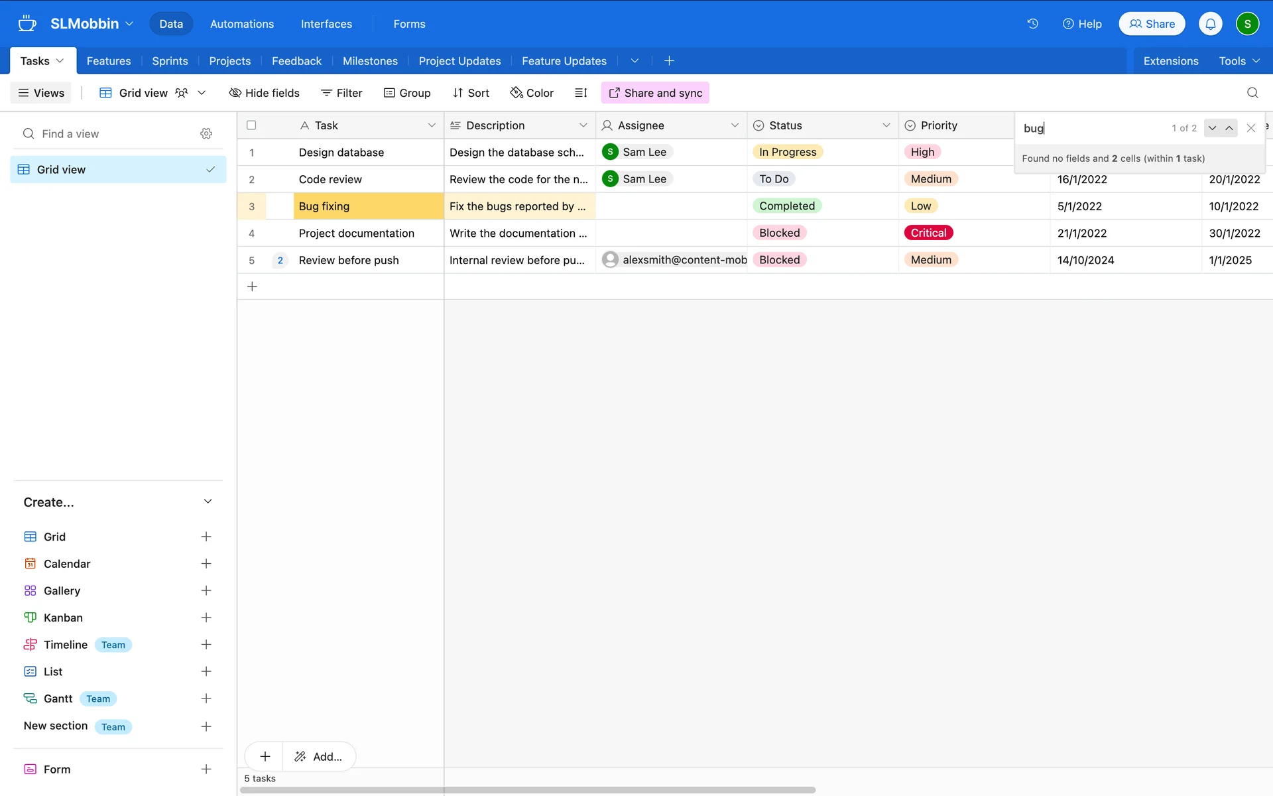Open view settings gear icon
This screenshot has width=1273, height=796.
click(x=206, y=134)
